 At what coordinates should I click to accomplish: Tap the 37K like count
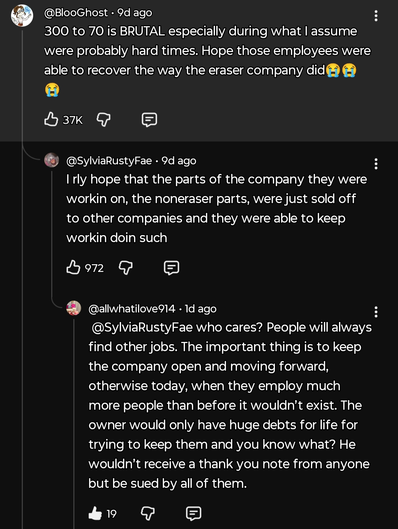coord(73,120)
